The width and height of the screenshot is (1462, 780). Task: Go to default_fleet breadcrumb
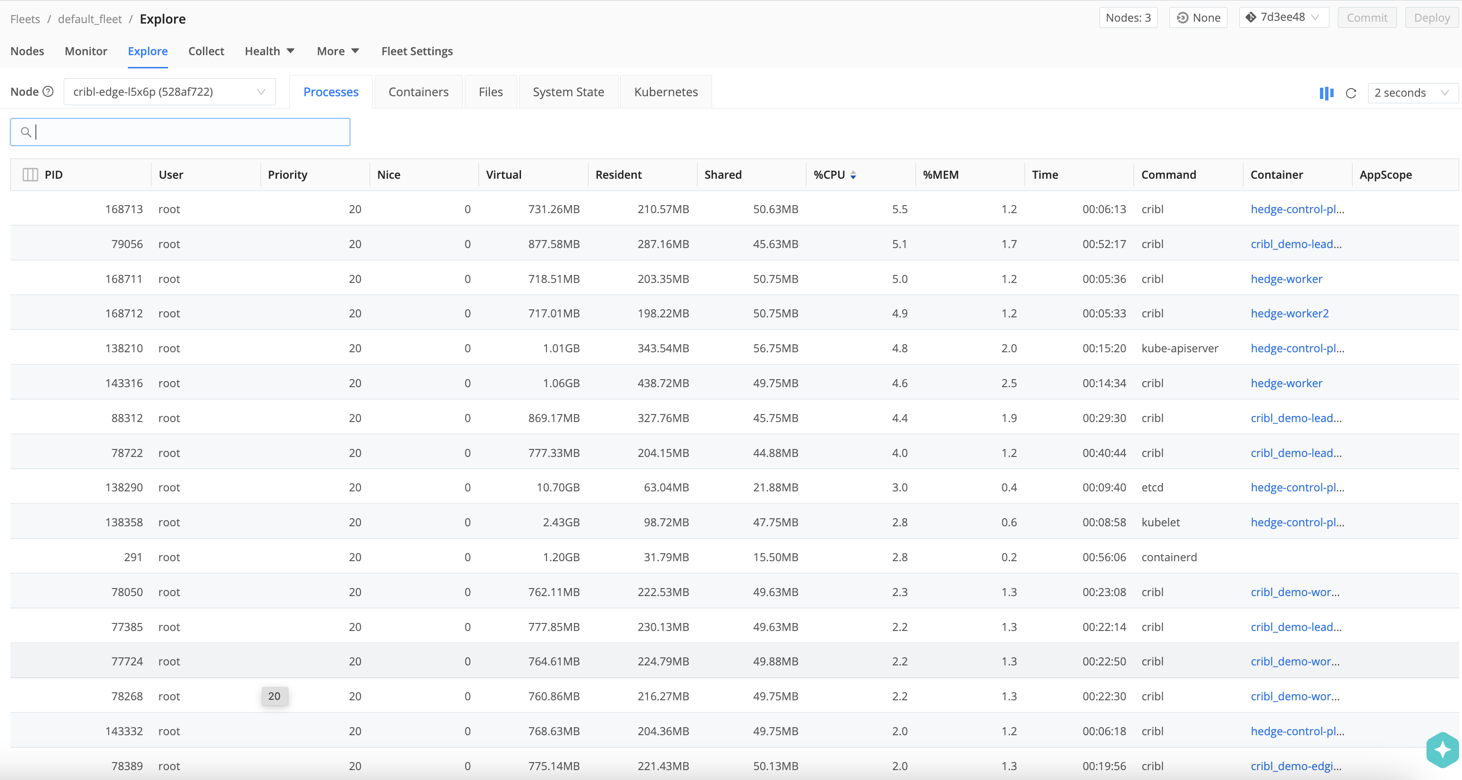click(90, 19)
